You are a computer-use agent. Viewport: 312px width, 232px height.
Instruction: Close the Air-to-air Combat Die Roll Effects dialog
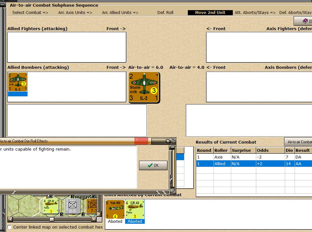168,141
